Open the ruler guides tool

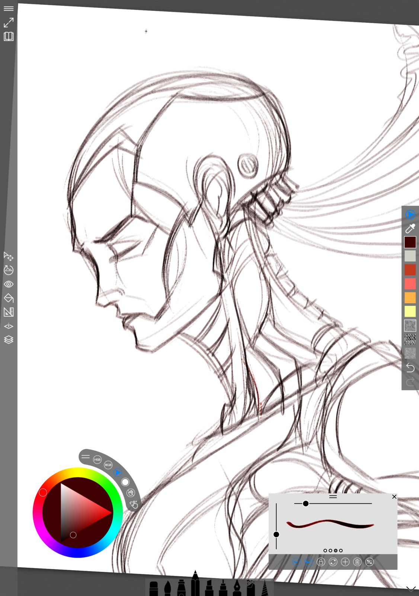tap(9, 312)
